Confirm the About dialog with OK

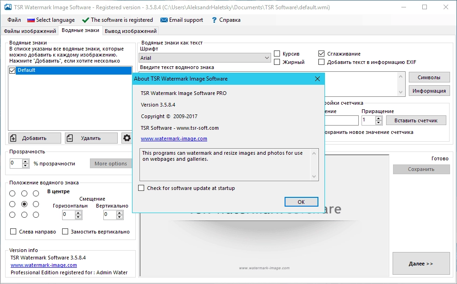(301, 202)
